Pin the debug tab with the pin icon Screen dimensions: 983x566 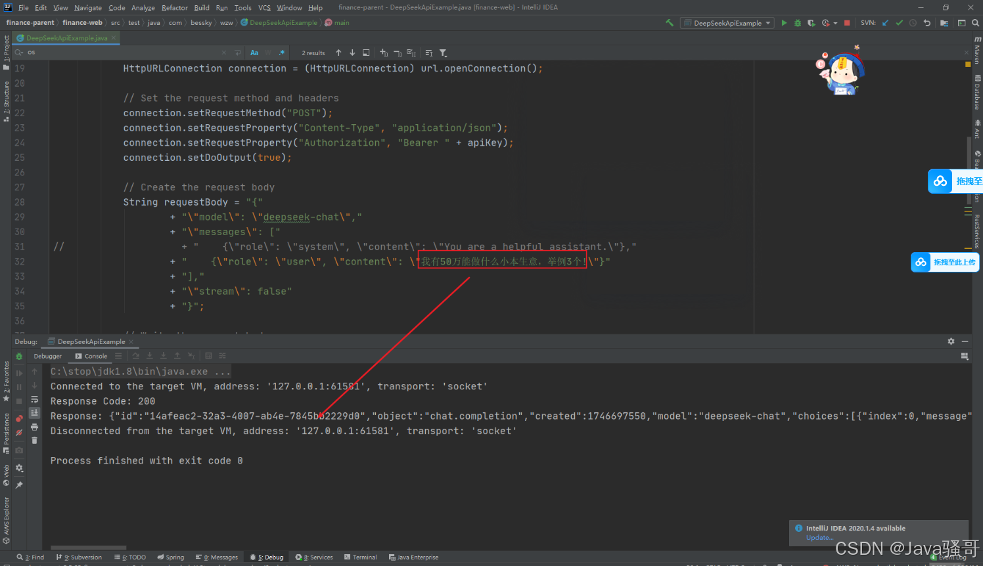[19, 485]
